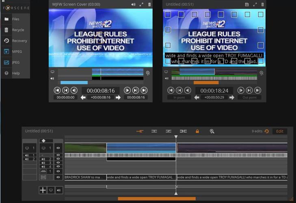Click the 00:00:08:16 timecode in source player
This screenshot has height=203, width=296.
101,91
